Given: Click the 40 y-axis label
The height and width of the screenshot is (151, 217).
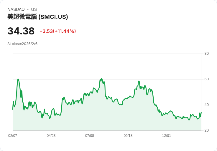Looking at the screenshot, I should click(x=207, y=105).
